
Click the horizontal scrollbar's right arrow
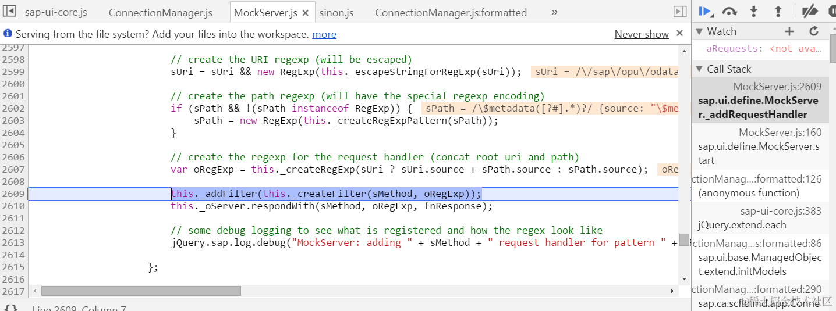tap(672, 291)
